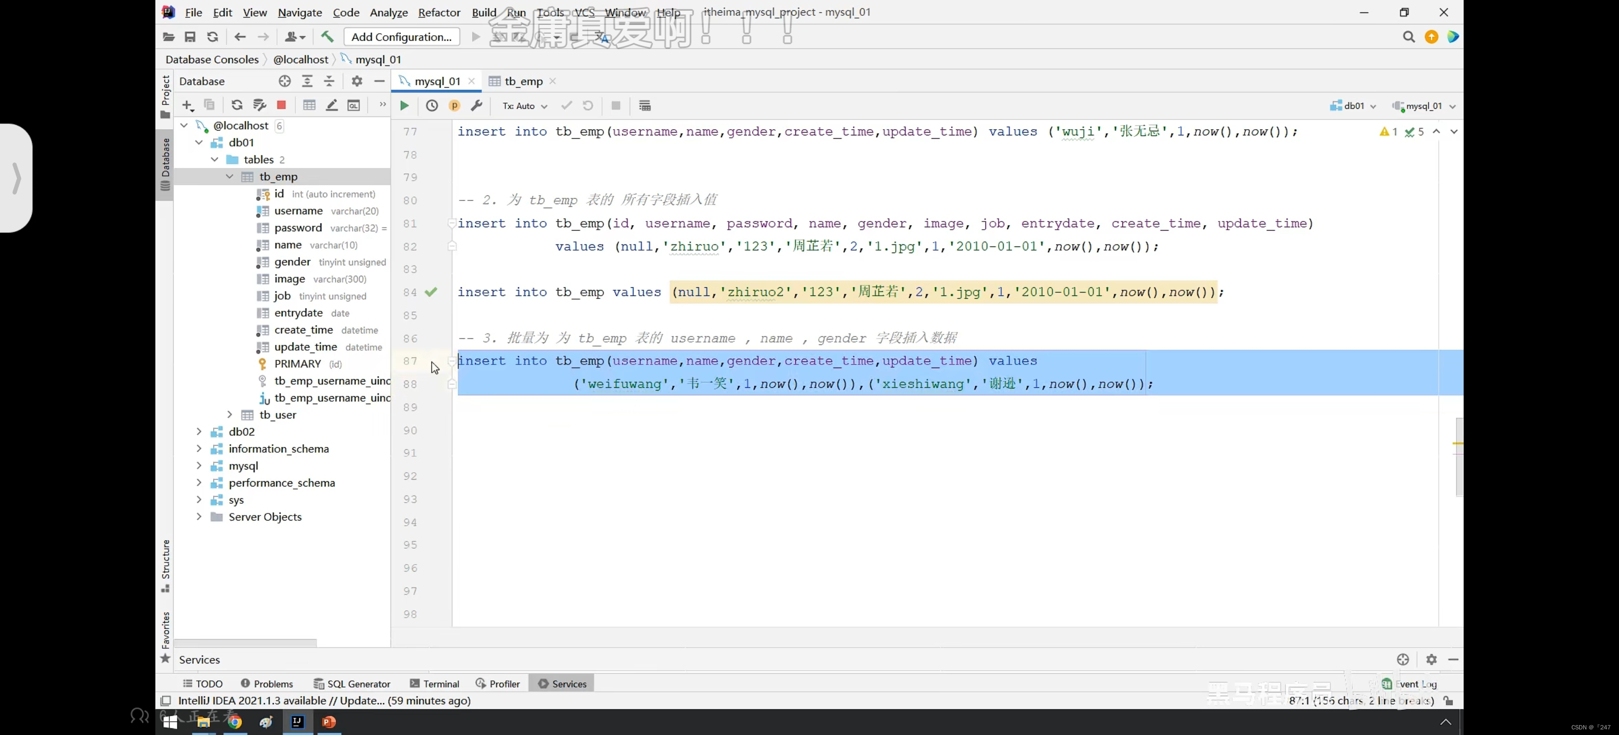The image size is (1619, 735).
Task: Open query history clock icon
Action: coord(432,106)
